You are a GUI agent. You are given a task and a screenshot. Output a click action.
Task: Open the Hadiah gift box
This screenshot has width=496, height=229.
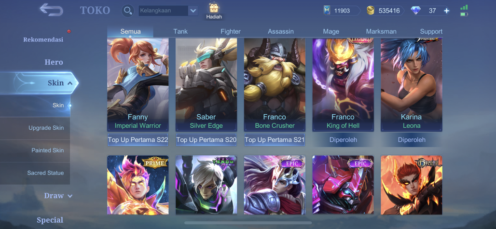click(x=214, y=11)
